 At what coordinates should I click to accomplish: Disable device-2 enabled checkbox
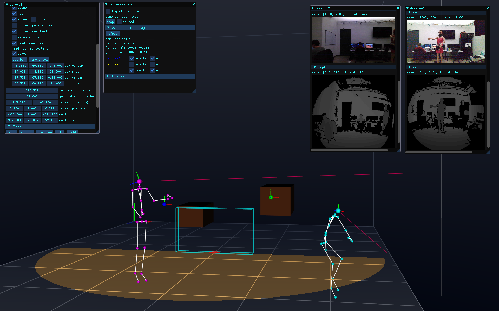point(132,70)
